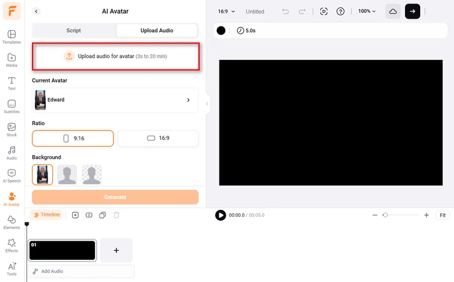Click the duplicate icon in timeline toolbar
This screenshot has width=454, height=282.
point(102,215)
